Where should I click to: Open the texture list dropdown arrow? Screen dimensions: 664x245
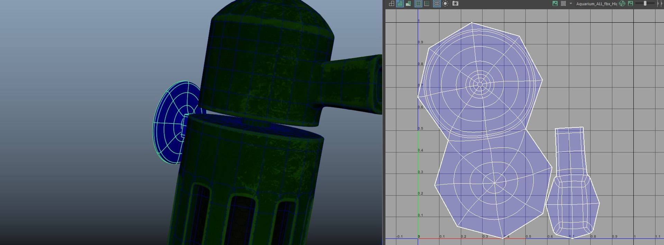click(x=571, y=3)
